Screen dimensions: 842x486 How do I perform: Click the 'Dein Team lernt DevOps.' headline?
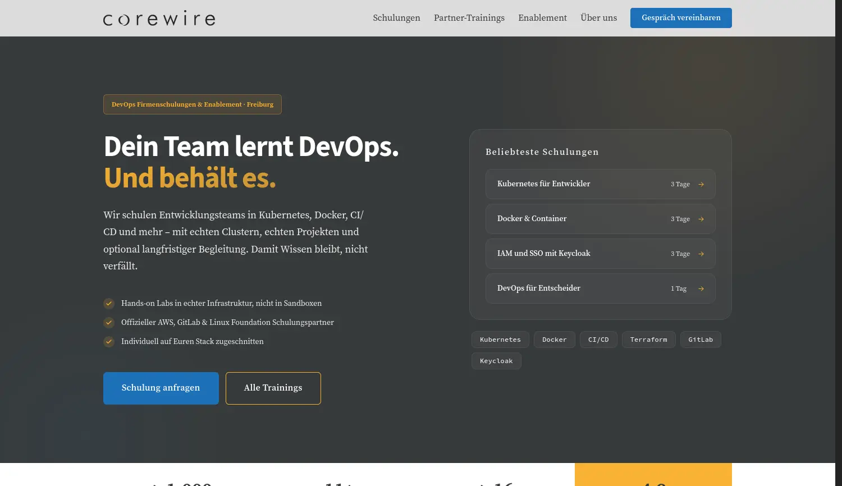coord(251,146)
